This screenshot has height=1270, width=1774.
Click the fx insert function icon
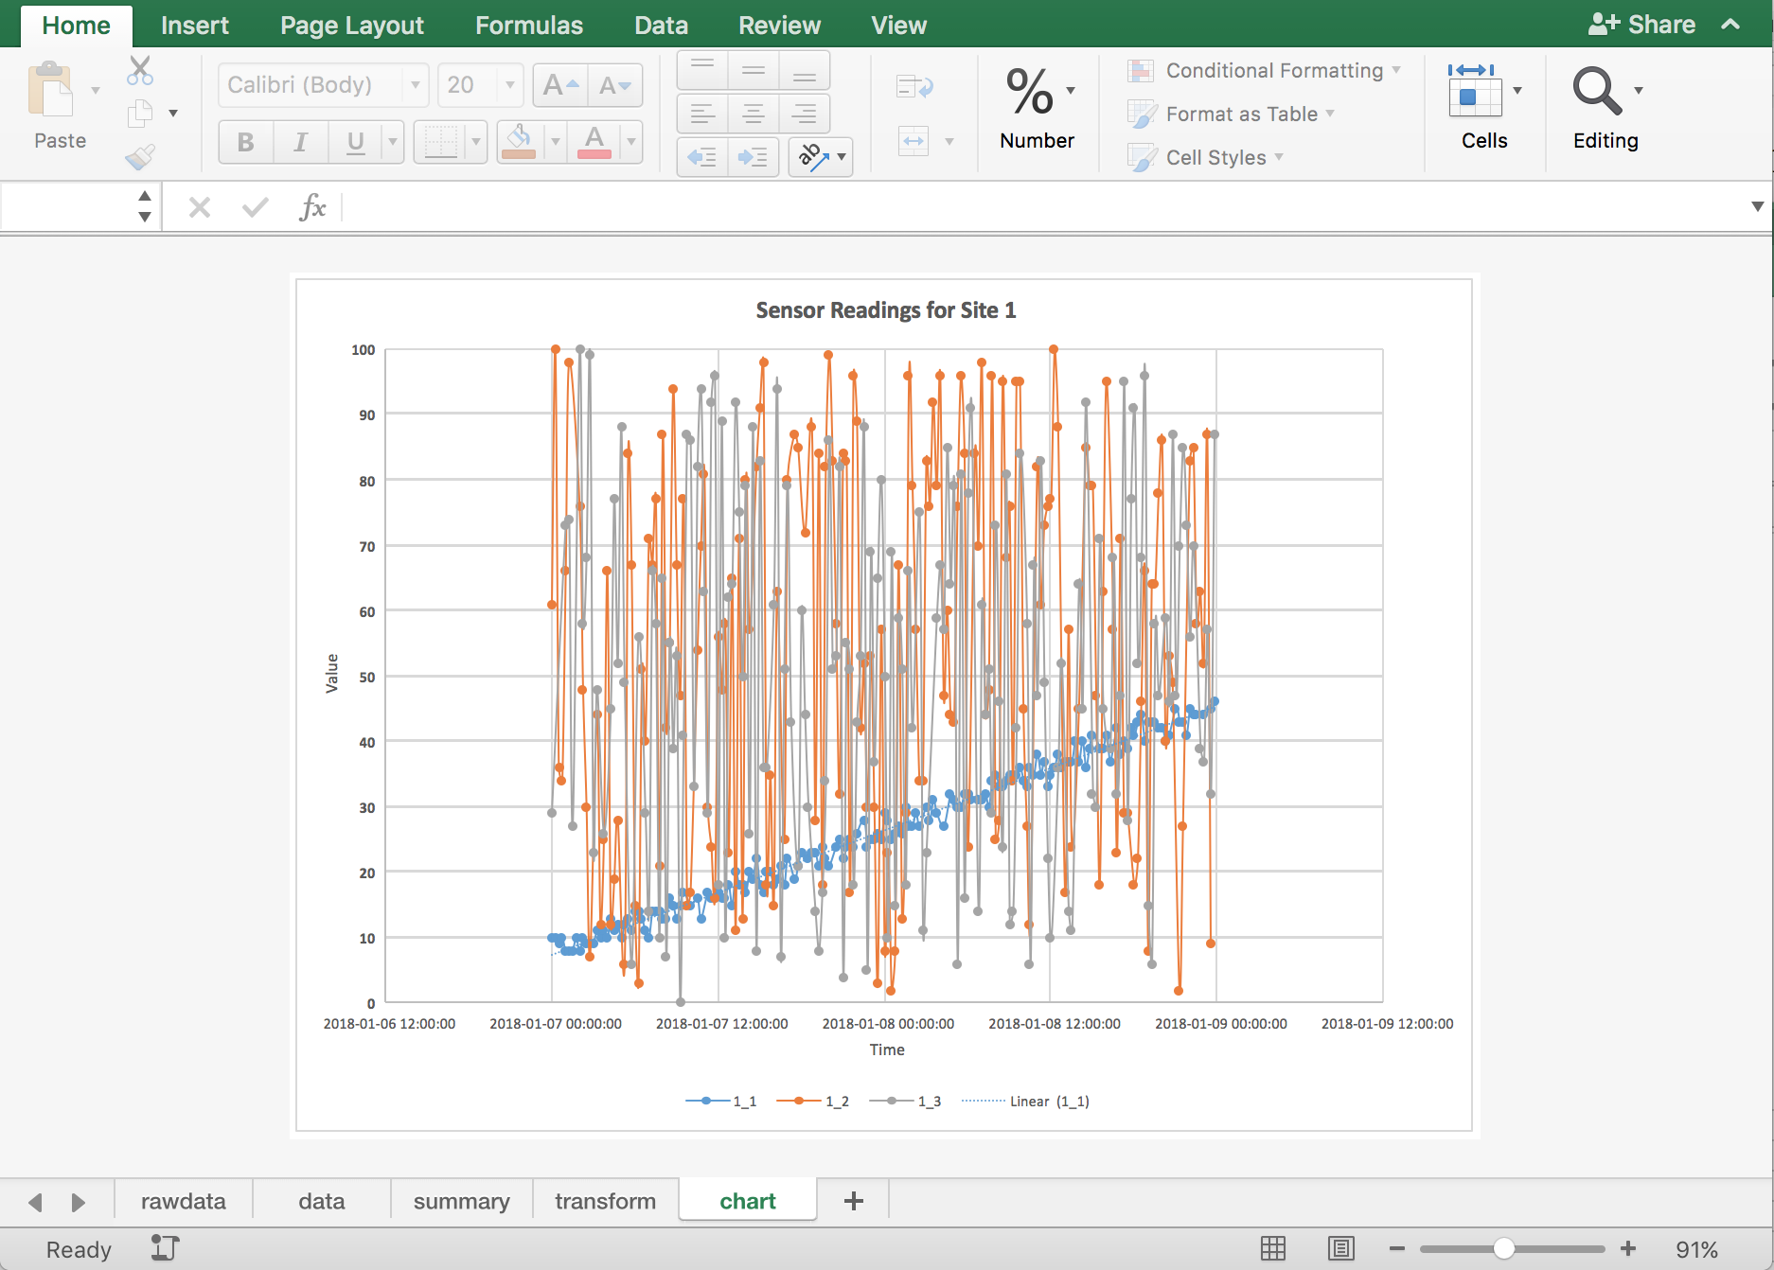coord(312,206)
